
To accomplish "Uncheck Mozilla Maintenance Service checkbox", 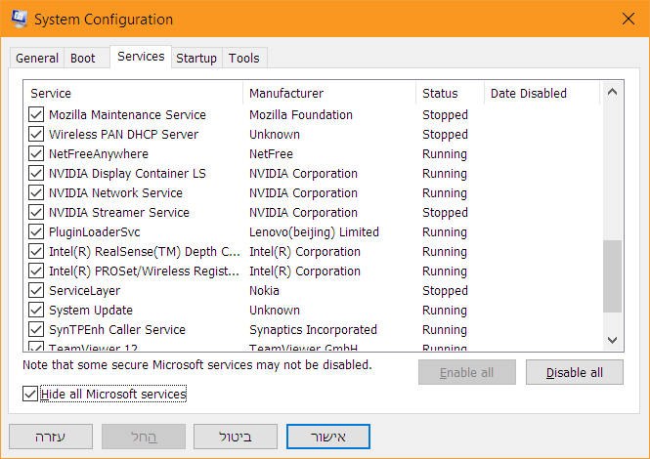I will [36, 115].
